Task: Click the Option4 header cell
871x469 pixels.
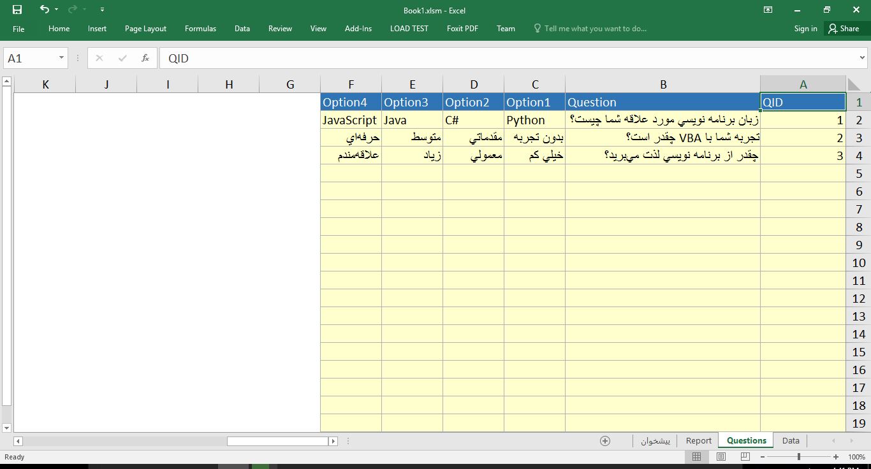Action: click(x=351, y=102)
